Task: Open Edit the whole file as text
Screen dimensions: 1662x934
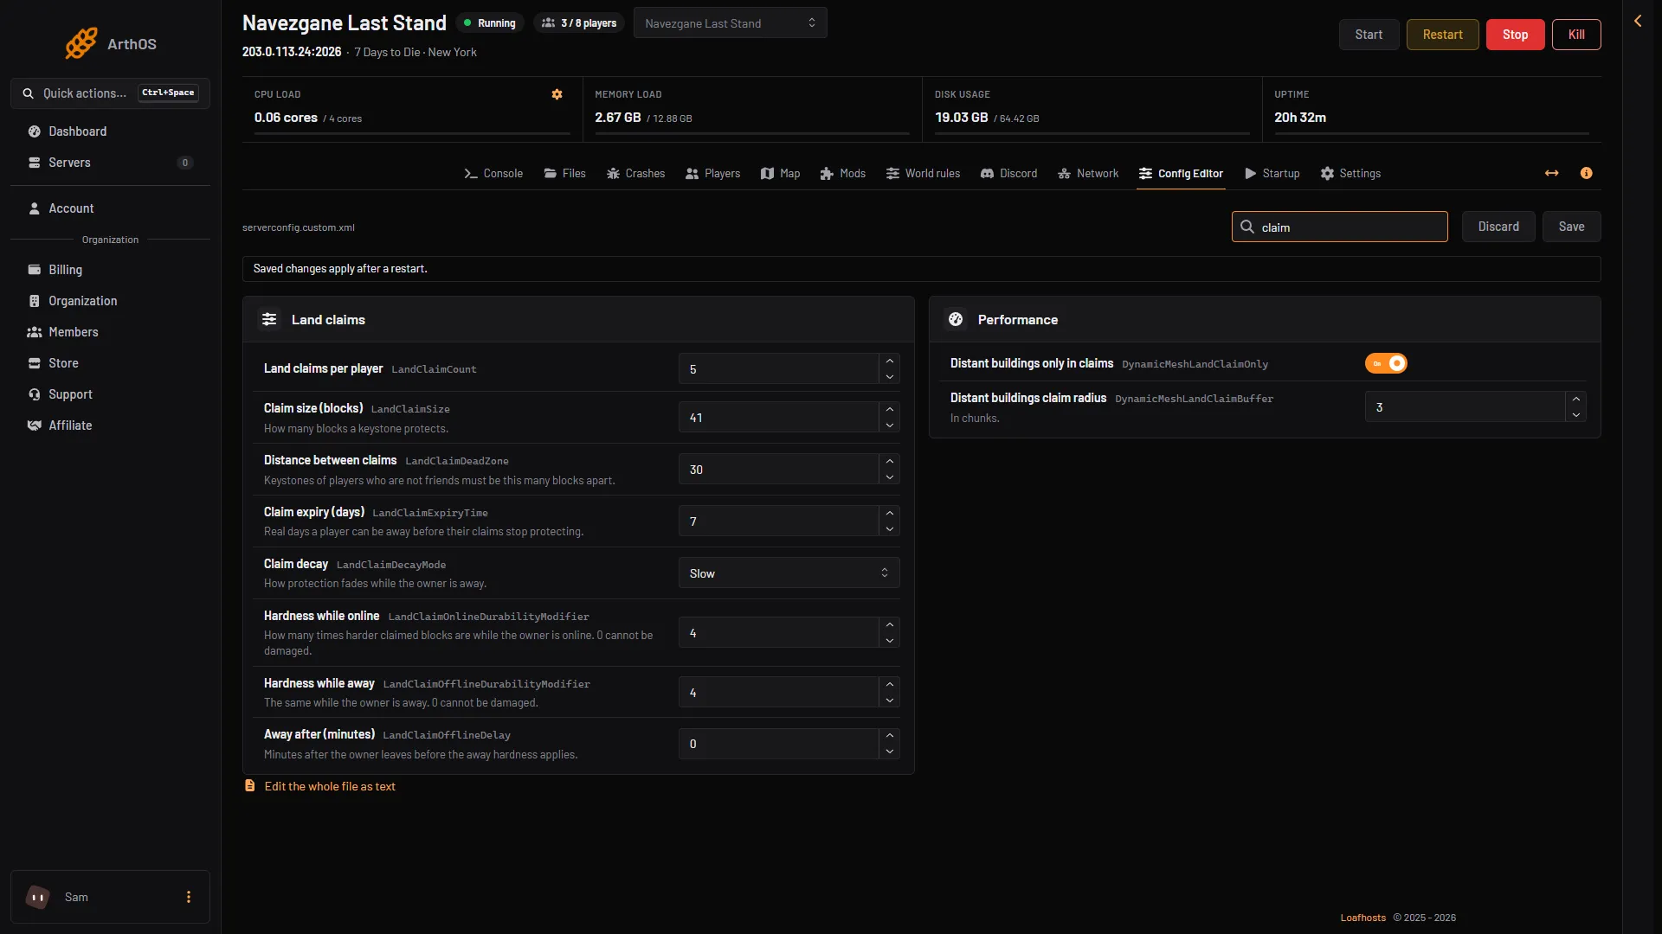Action: click(330, 786)
